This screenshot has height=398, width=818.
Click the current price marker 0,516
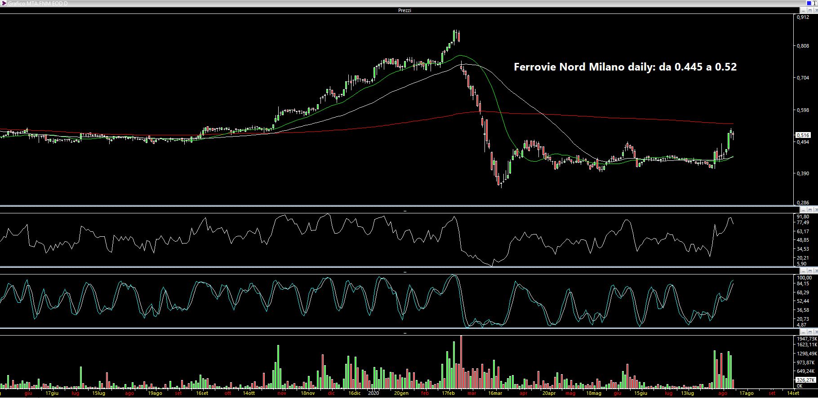pos(803,135)
